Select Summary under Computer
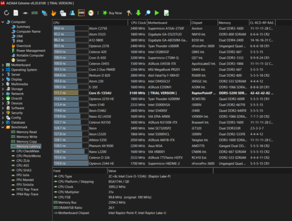 23,27
